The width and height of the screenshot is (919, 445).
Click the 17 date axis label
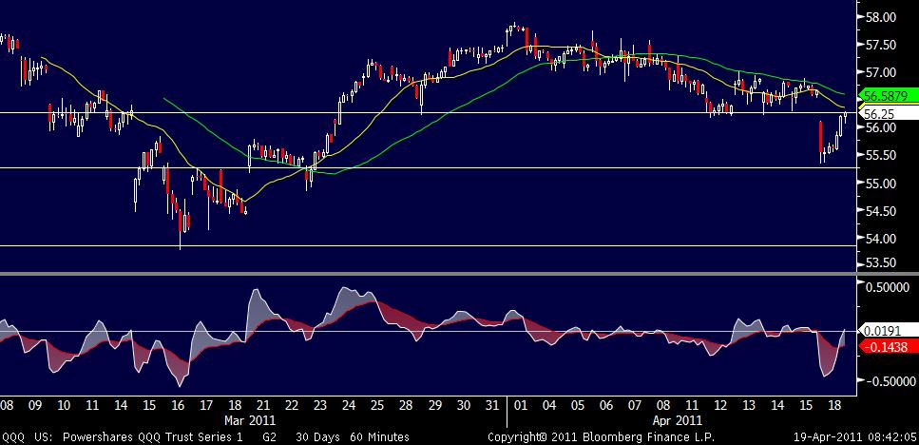click(206, 405)
